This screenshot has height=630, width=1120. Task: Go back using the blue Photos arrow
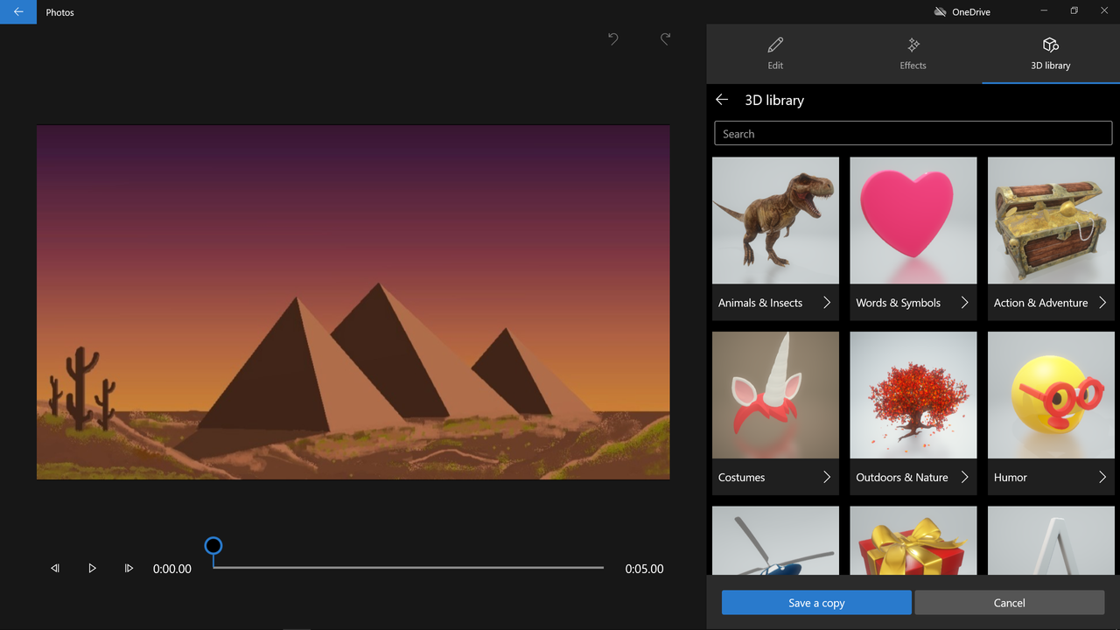coord(18,12)
